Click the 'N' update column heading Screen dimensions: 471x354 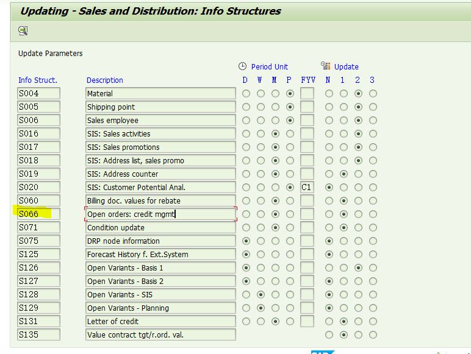click(x=328, y=80)
